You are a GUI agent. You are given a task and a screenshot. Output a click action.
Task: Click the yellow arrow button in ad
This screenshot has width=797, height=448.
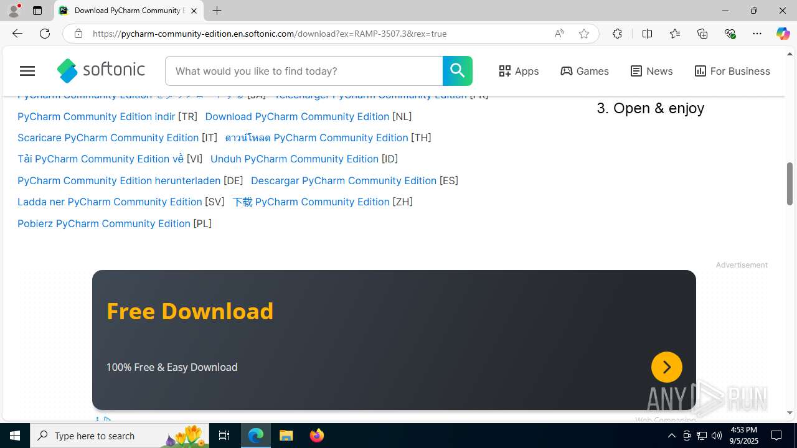[x=666, y=367]
